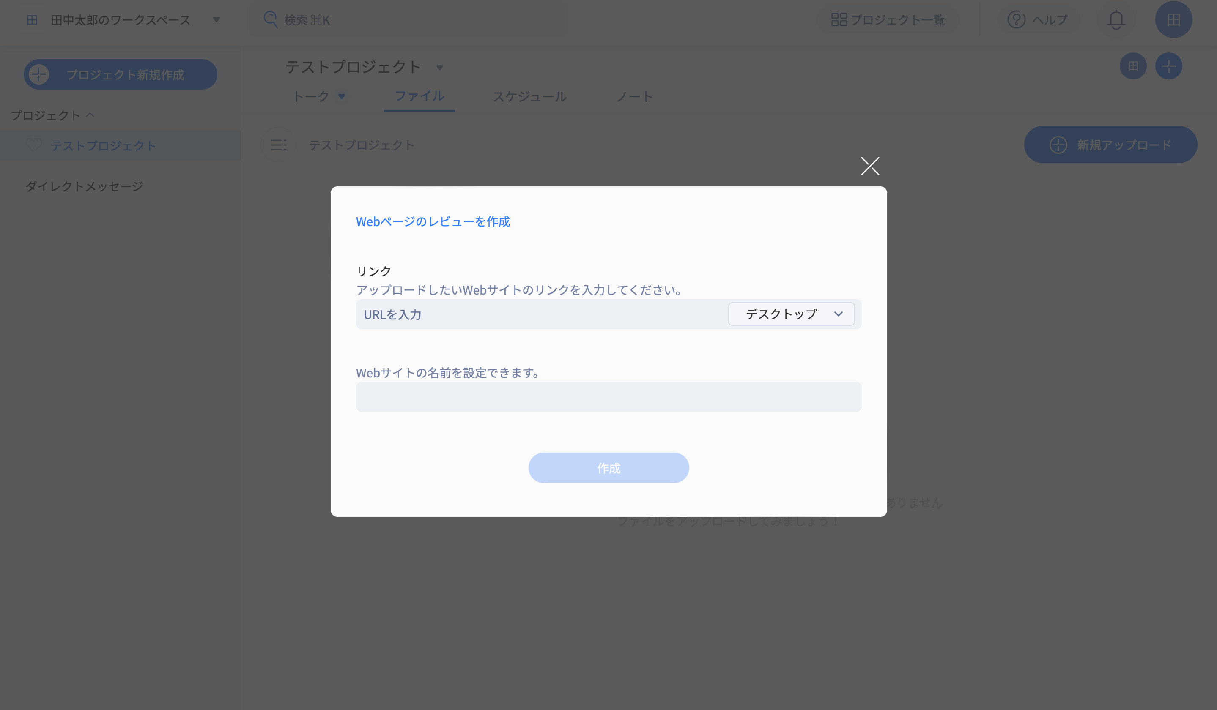Open the user avatar icon in header
The image size is (1217, 710).
pos(1173,20)
